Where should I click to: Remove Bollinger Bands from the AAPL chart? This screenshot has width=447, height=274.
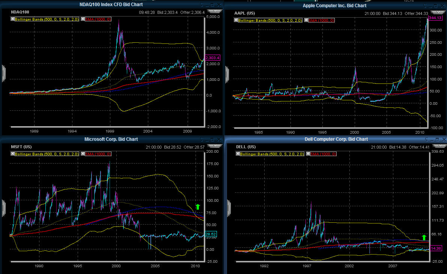236,20
